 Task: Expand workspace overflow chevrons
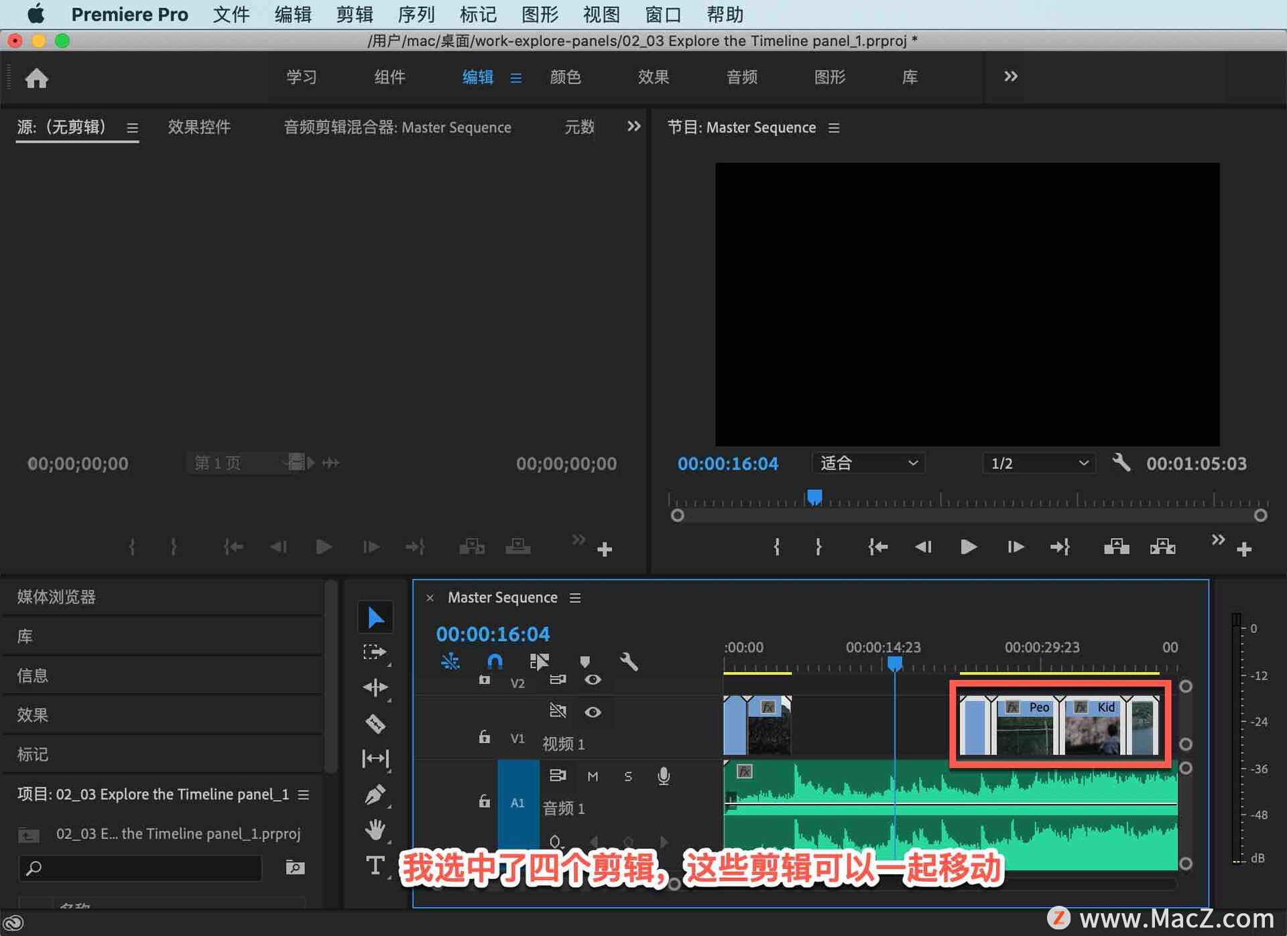point(1010,76)
